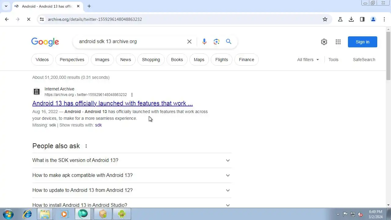Stop loading the page
This screenshot has height=220, width=391.
[28, 19]
